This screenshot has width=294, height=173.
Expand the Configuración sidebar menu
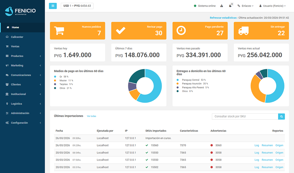point(19,123)
